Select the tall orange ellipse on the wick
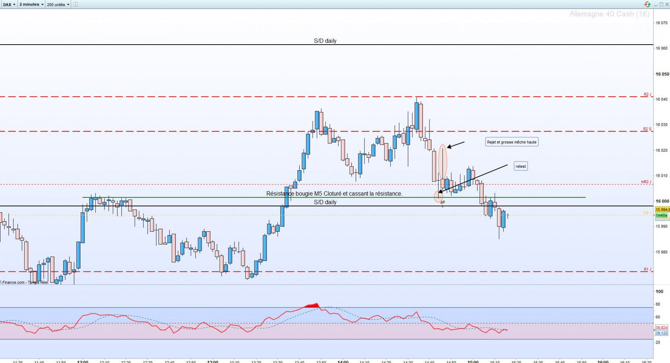This screenshot has width=670, height=363. click(443, 162)
